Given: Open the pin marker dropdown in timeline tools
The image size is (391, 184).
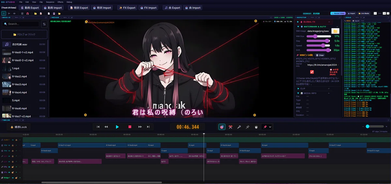Looking at the screenshot, I should (x=267, y=127).
